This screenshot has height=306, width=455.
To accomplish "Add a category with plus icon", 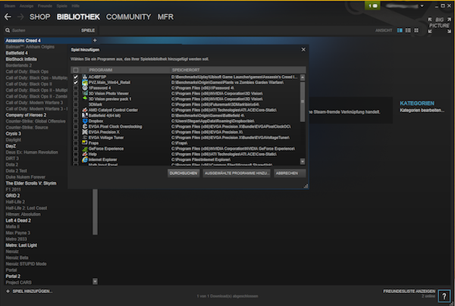I will (95, 40).
